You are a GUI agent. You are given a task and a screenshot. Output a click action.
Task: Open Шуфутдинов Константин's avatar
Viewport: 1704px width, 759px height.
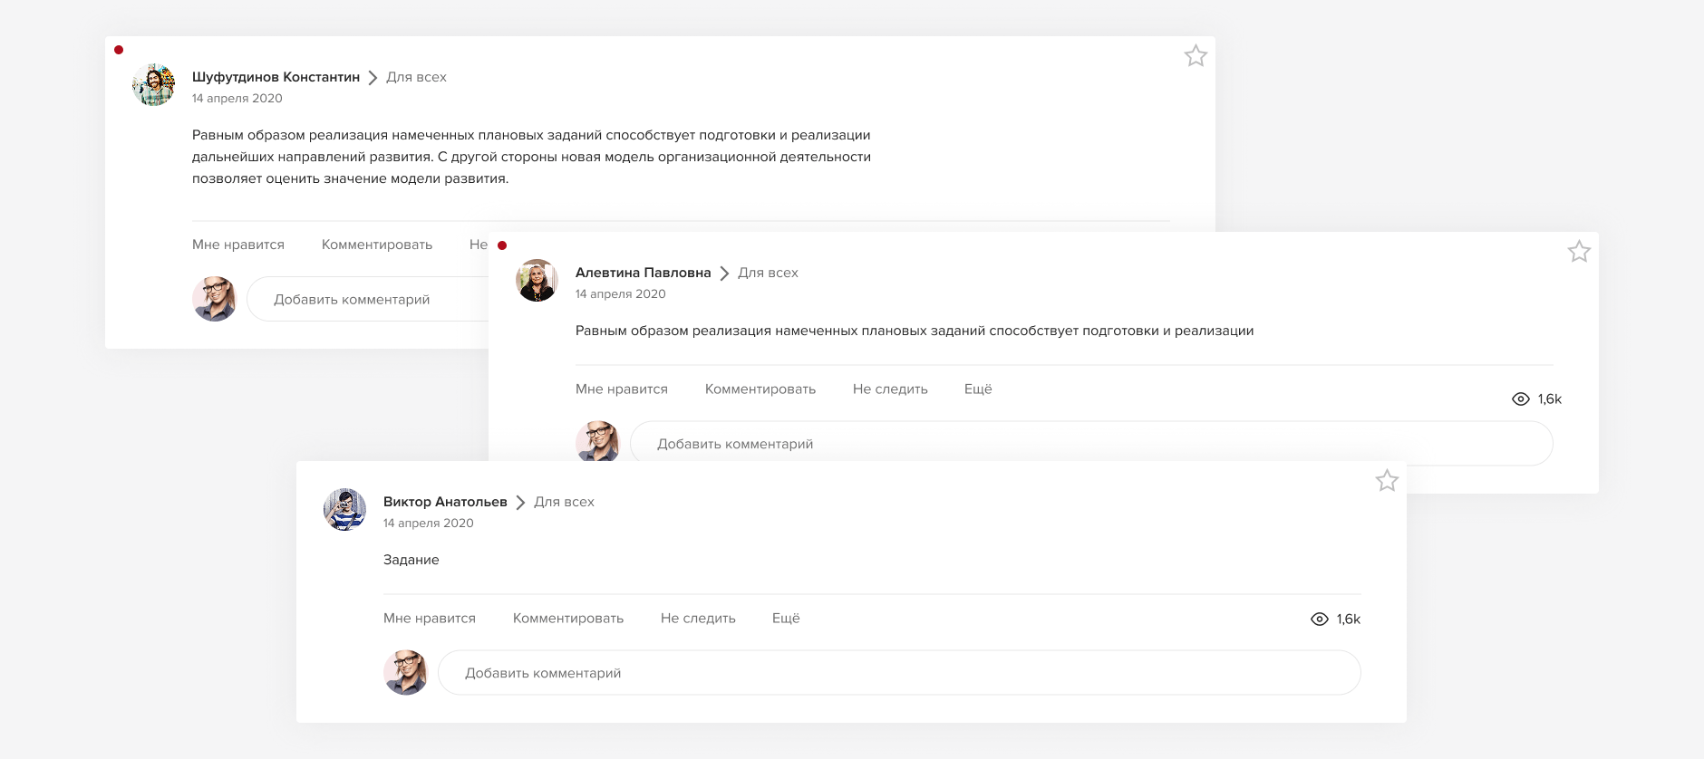pyautogui.click(x=154, y=85)
